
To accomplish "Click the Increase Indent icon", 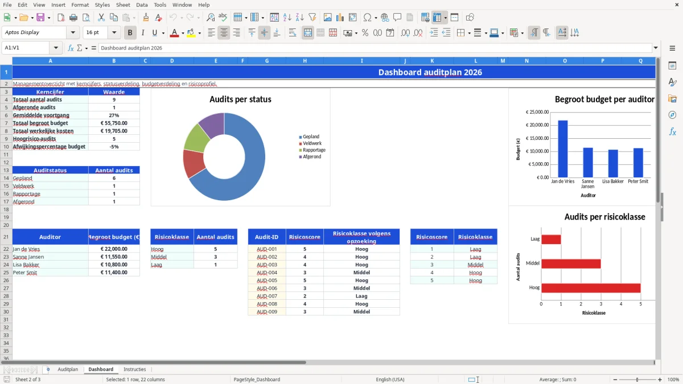I will click(x=434, y=33).
